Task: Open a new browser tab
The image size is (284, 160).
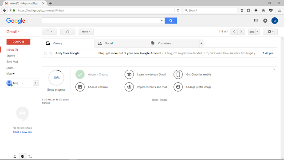Action: (x=51, y=3)
